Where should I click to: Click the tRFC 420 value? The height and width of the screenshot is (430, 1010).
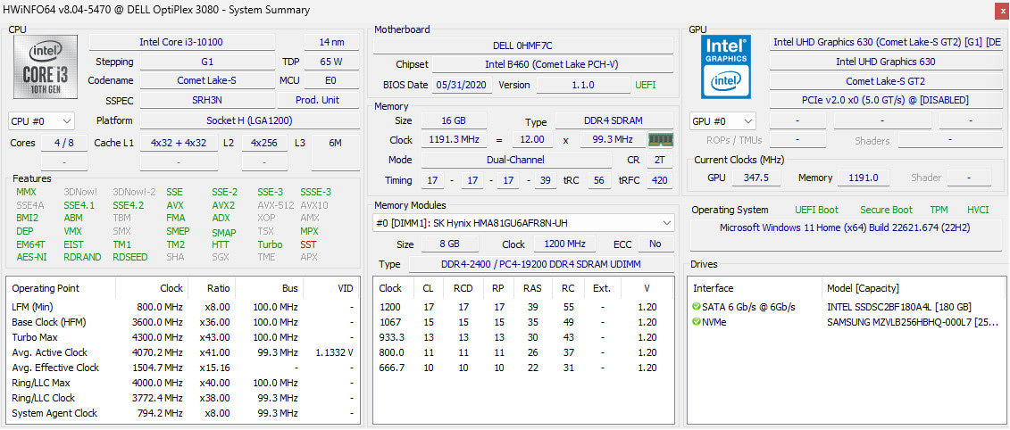click(660, 180)
